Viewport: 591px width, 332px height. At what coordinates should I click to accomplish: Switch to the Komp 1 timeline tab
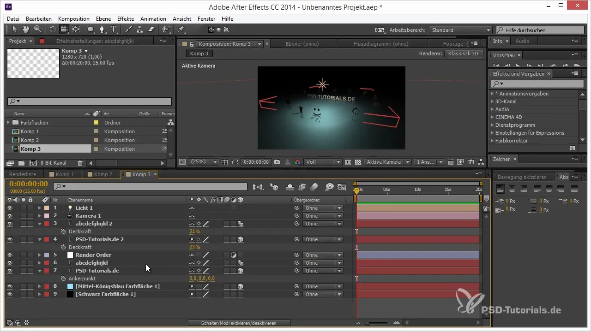tap(64, 174)
